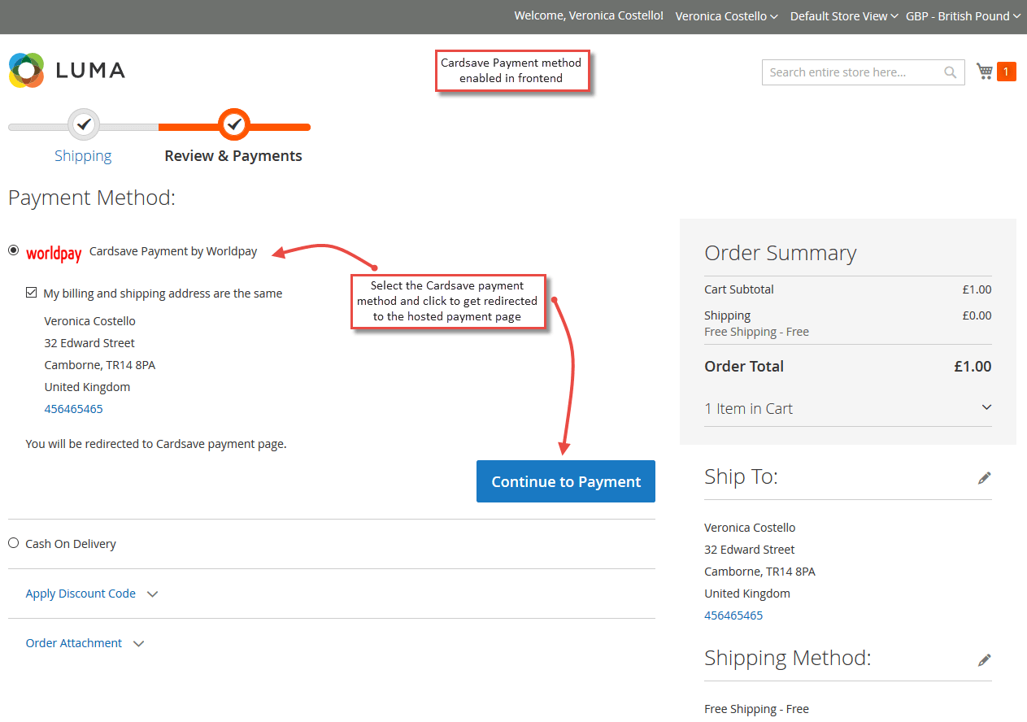
Task: Expand Order Attachment section
Action: pyautogui.click(x=85, y=643)
